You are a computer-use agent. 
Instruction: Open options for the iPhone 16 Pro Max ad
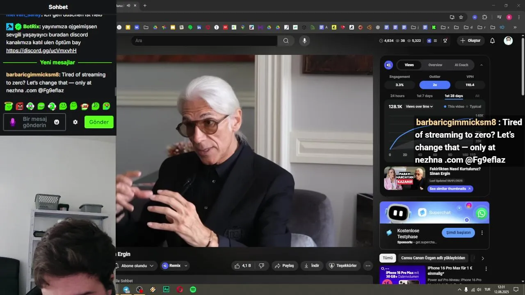point(486,269)
